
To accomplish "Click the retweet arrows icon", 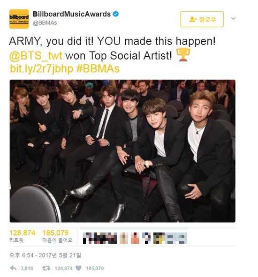I will pyautogui.click(x=46, y=268).
